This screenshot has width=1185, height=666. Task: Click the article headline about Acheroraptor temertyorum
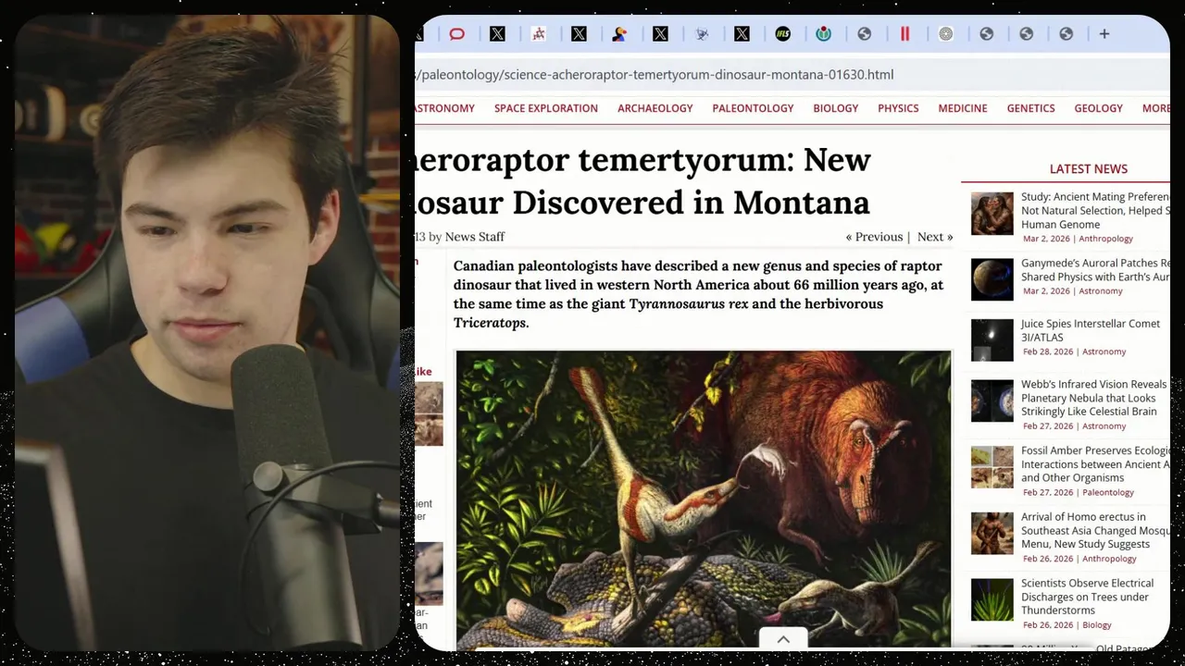tap(642, 181)
